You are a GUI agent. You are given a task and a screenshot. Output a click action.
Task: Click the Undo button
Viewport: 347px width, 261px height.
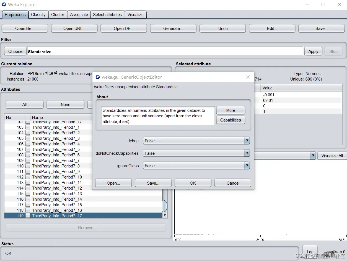pos(223,28)
